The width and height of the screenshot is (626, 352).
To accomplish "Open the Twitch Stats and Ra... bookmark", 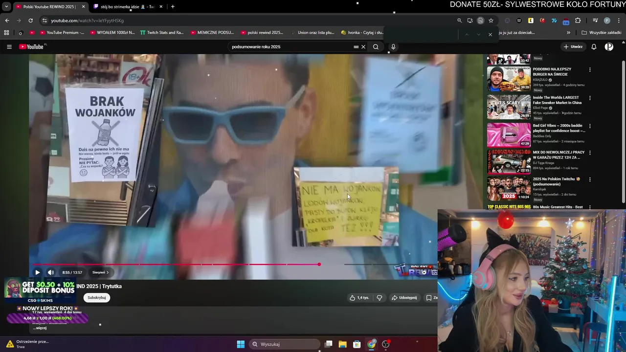I will pos(161,33).
